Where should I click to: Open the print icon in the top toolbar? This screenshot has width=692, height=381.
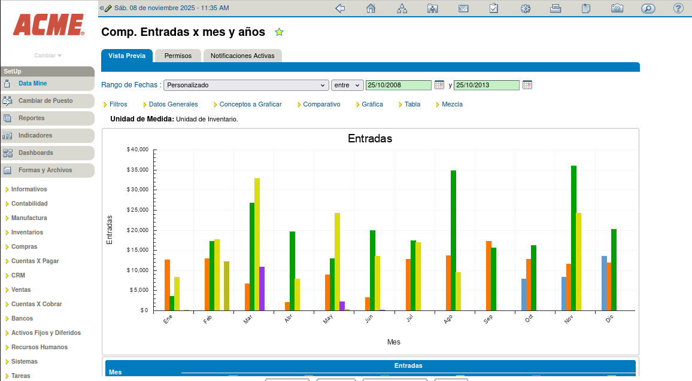[555, 8]
